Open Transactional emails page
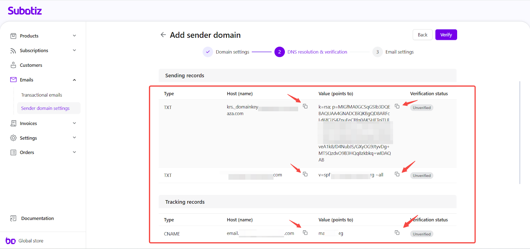 pos(42,95)
